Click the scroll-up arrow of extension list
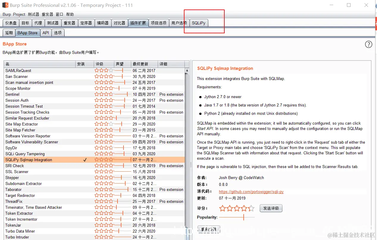Screen dimensions: 377x240 point(187,70)
